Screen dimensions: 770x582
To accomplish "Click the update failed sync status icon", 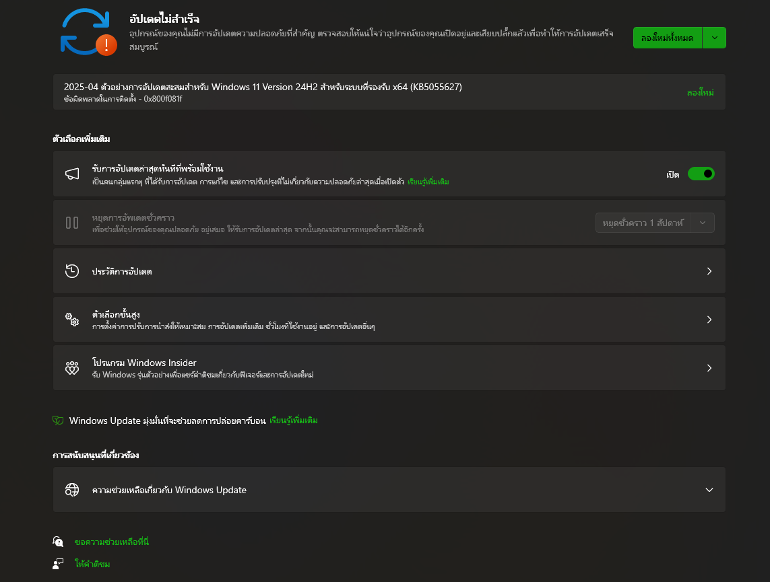I will point(88,32).
